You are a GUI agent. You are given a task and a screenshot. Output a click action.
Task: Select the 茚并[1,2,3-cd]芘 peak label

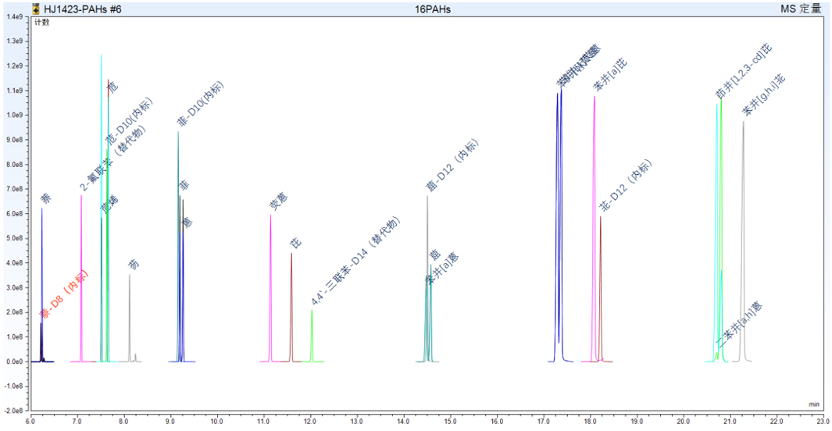[x=744, y=71]
